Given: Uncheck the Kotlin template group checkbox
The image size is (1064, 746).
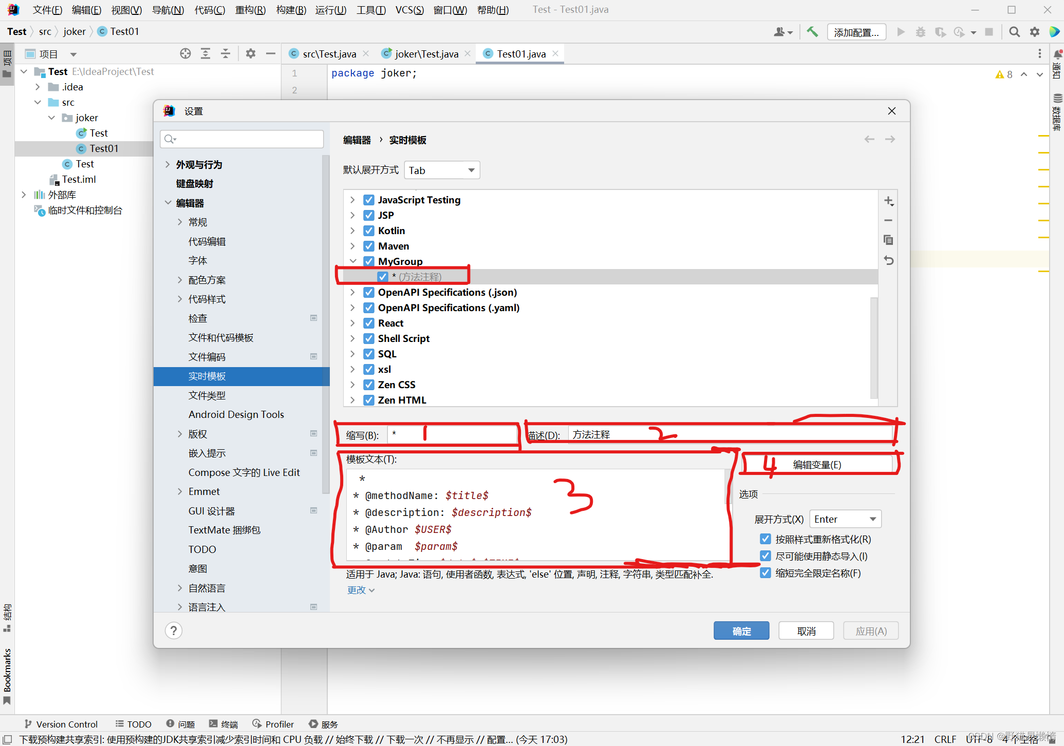Looking at the screenshot, I should point(369,231).
